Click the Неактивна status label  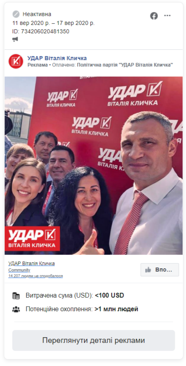pyautogui.click(x=37, y=14)
